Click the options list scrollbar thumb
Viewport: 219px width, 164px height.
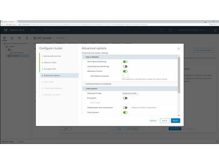coord(179,75)
